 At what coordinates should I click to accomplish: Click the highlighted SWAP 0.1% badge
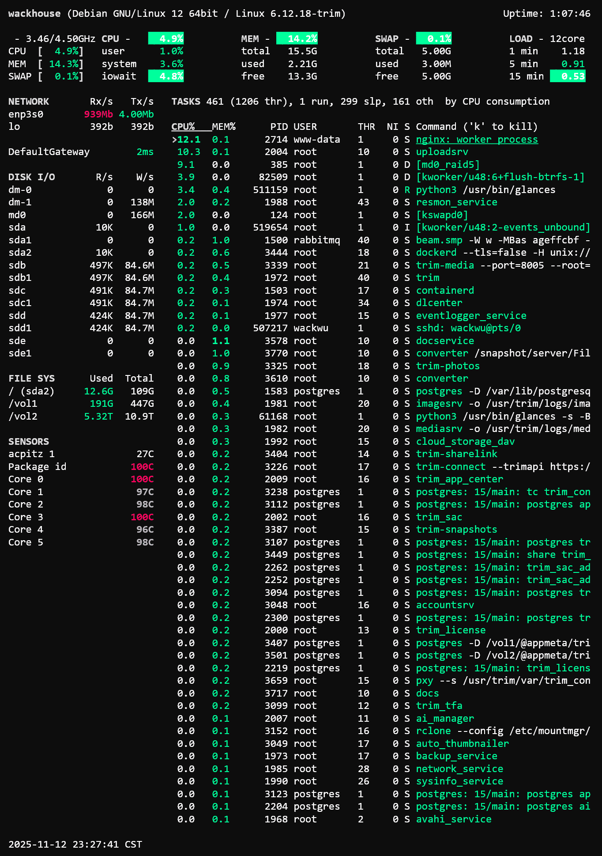(433, 39)
